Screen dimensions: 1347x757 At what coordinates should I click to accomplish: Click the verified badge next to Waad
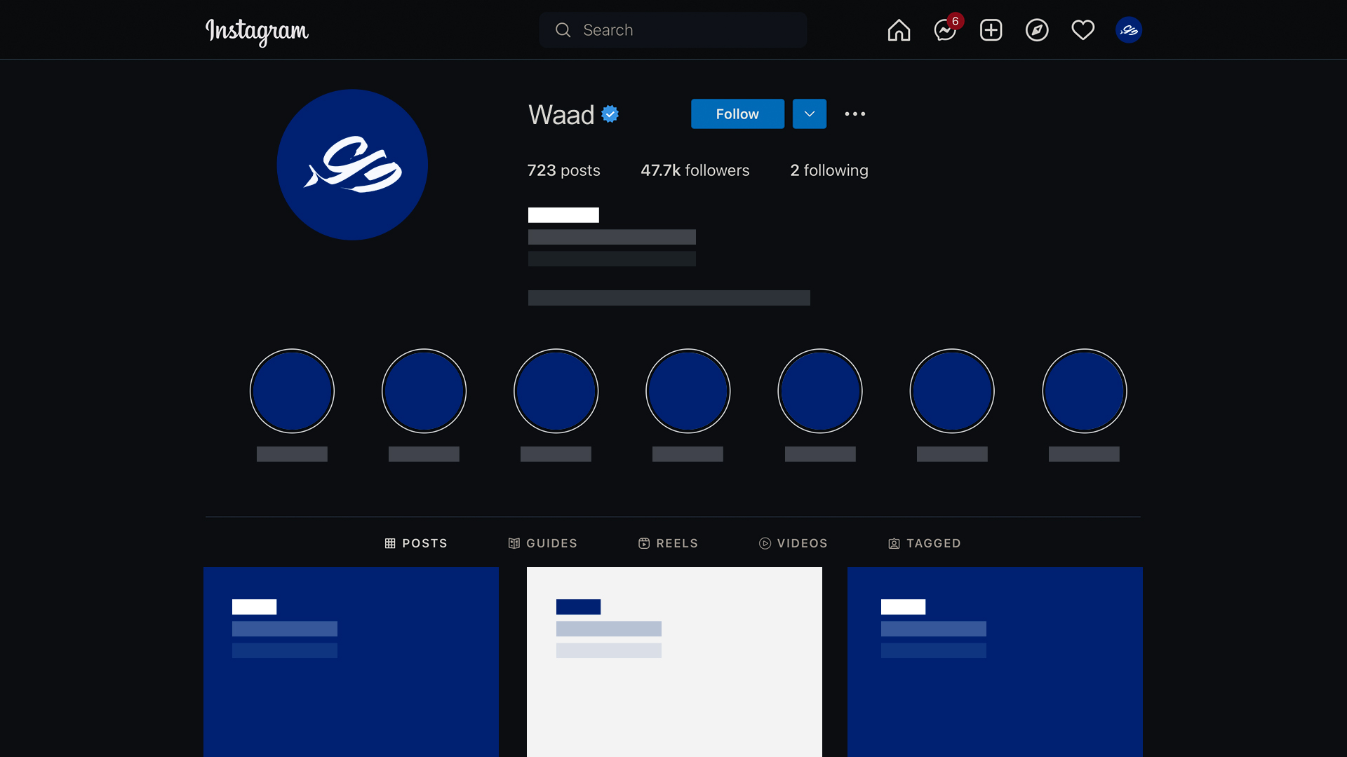click(x=610, y=114)
